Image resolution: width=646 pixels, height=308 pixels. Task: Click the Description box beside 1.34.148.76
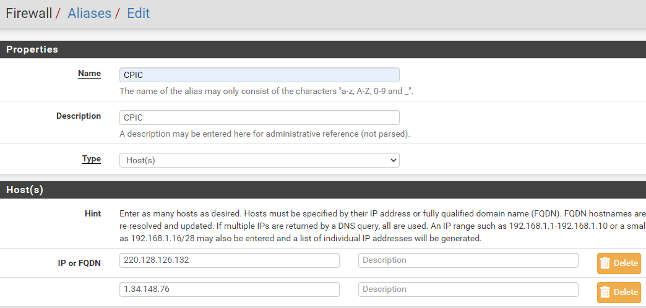pyautogui.click(x=468, y=289)
